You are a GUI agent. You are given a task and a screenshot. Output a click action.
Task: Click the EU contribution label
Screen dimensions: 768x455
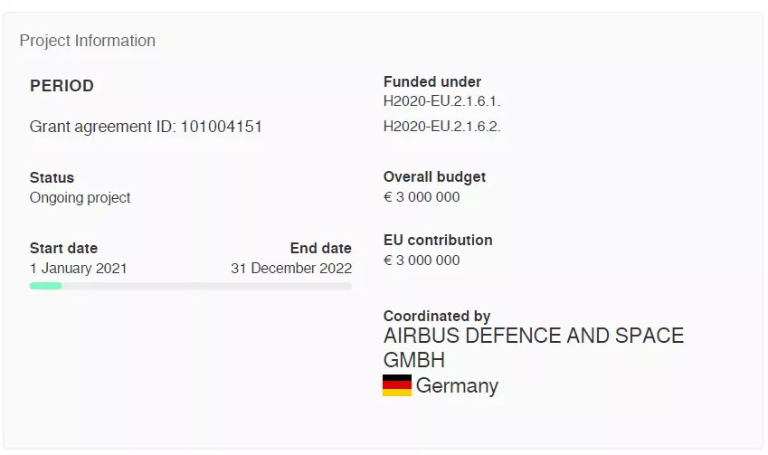pyautogui.click(x=438, y=240)
